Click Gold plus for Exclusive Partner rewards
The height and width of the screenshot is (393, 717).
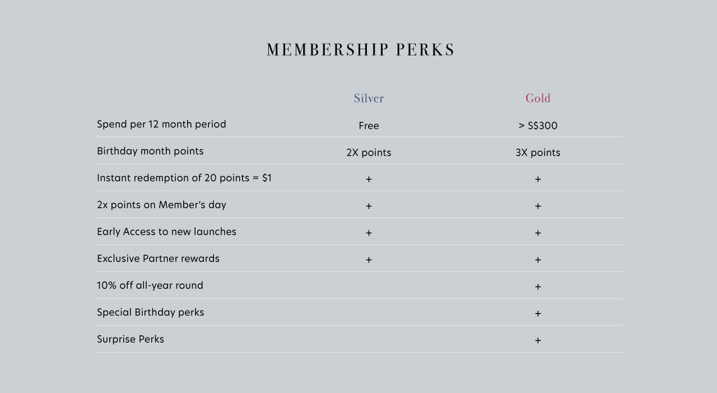538,260
